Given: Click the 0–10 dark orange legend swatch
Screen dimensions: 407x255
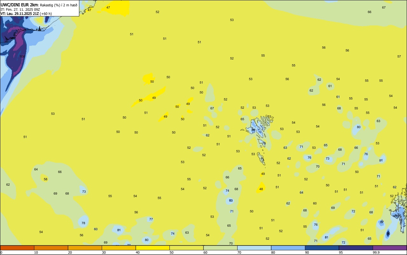Looking at the screenshot, I should [17, 248].
